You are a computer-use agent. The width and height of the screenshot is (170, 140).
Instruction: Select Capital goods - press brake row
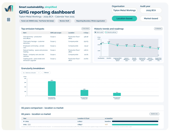[55, 60]
